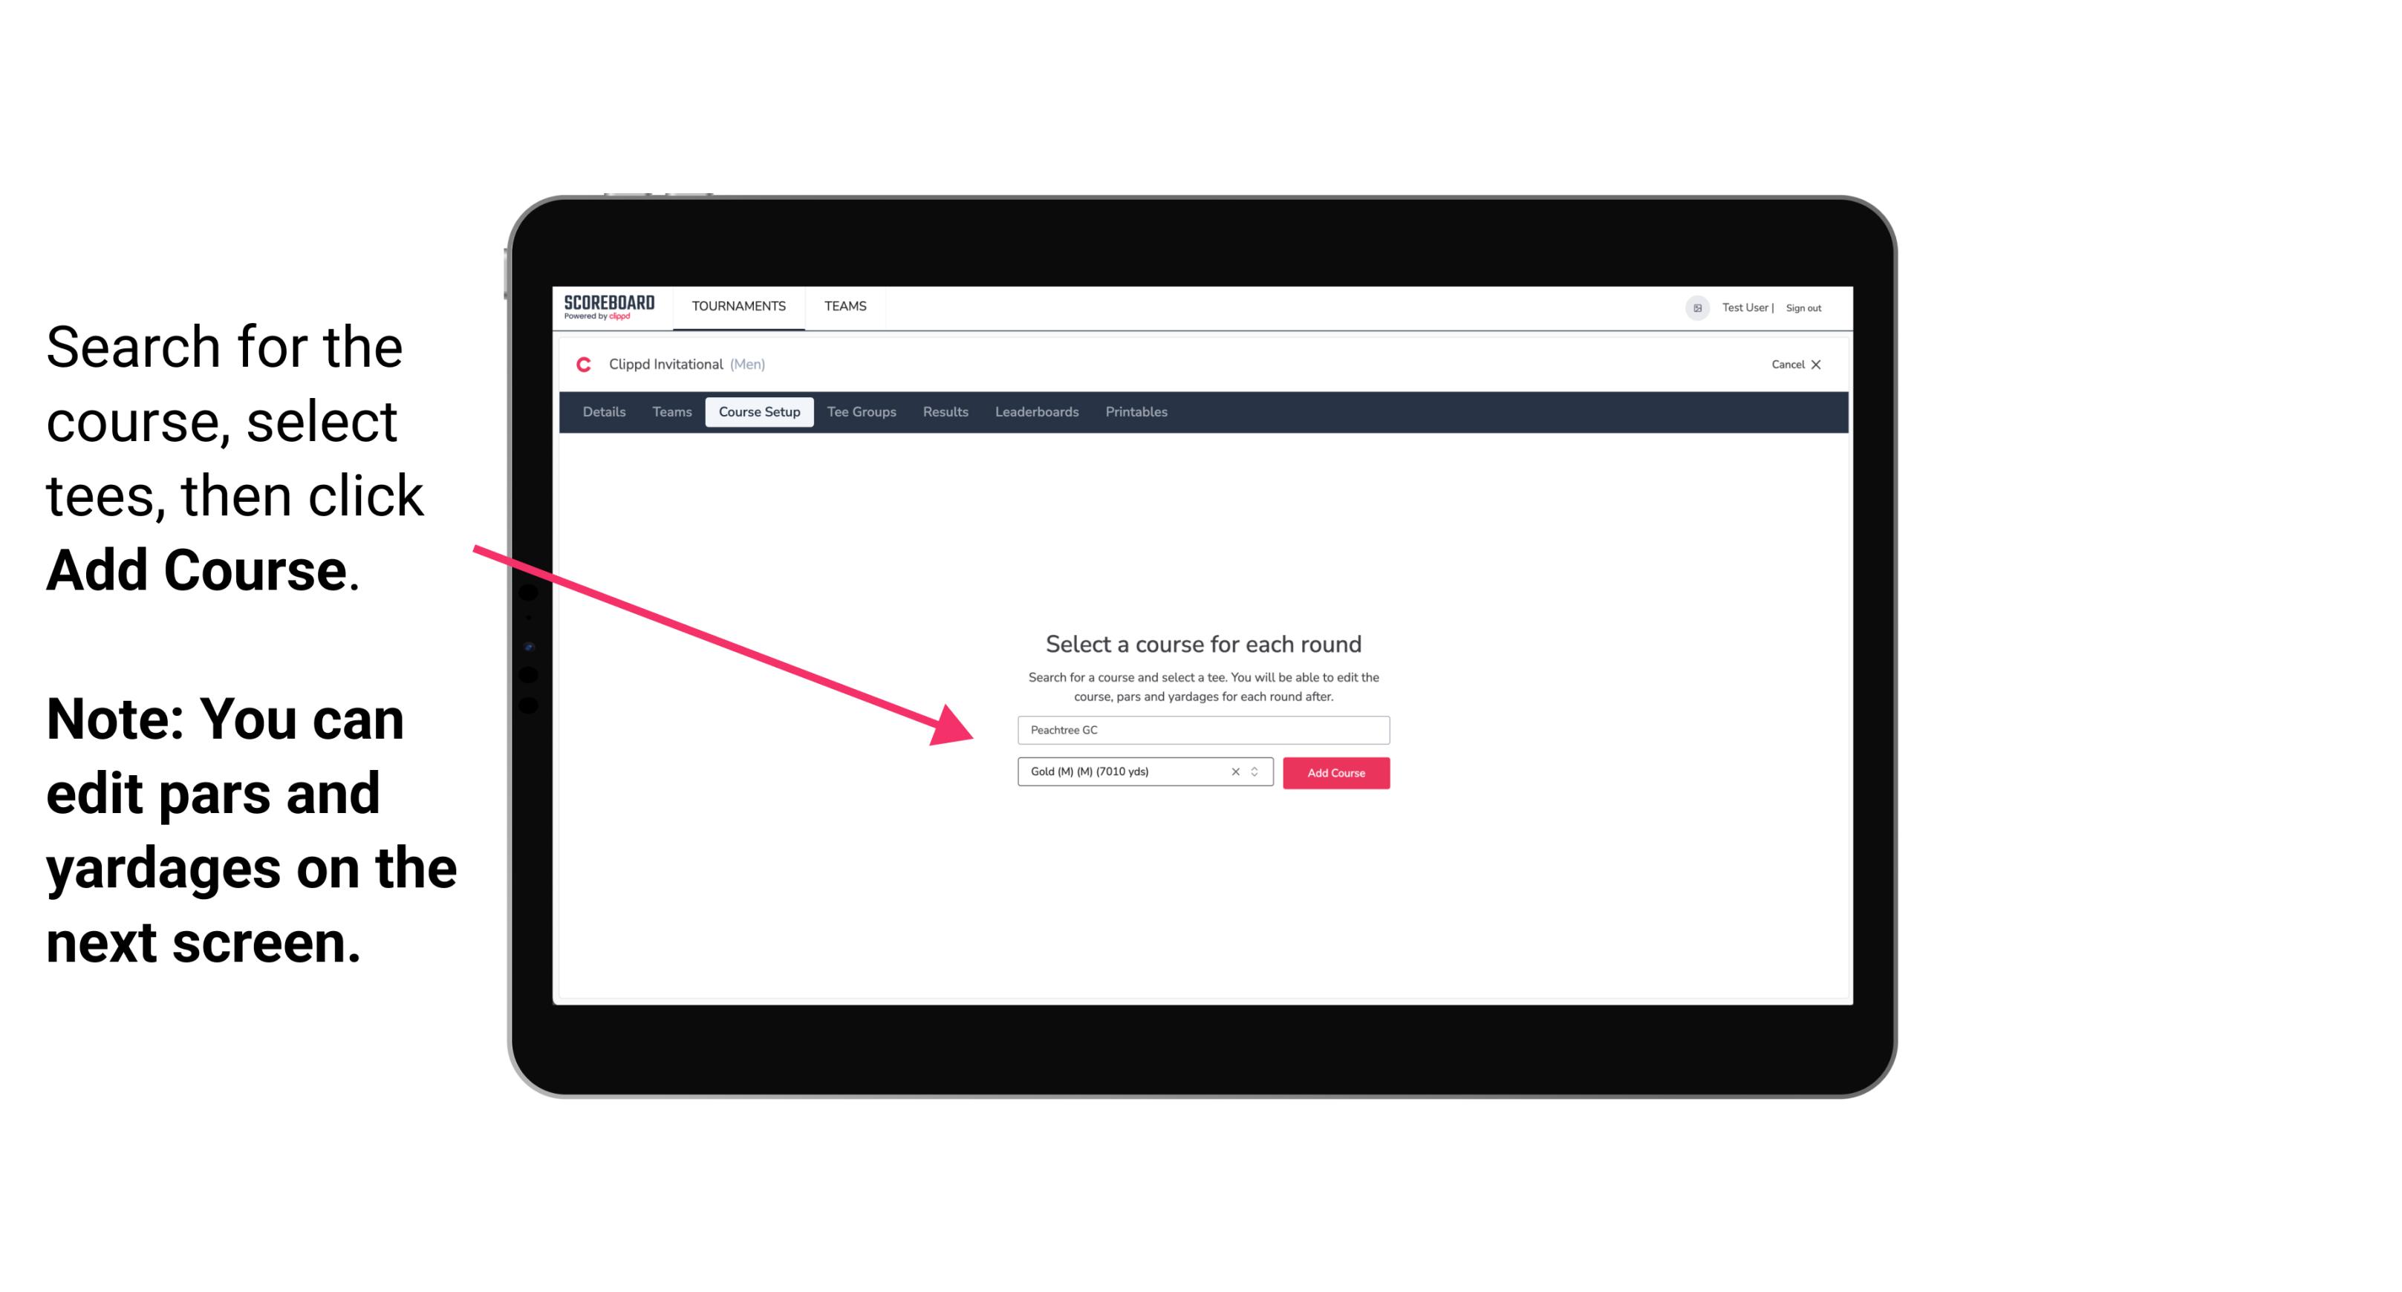The image size is (2402, 1292).
Task: Click the Tournaments navigation icon
Action: (738, 305)
